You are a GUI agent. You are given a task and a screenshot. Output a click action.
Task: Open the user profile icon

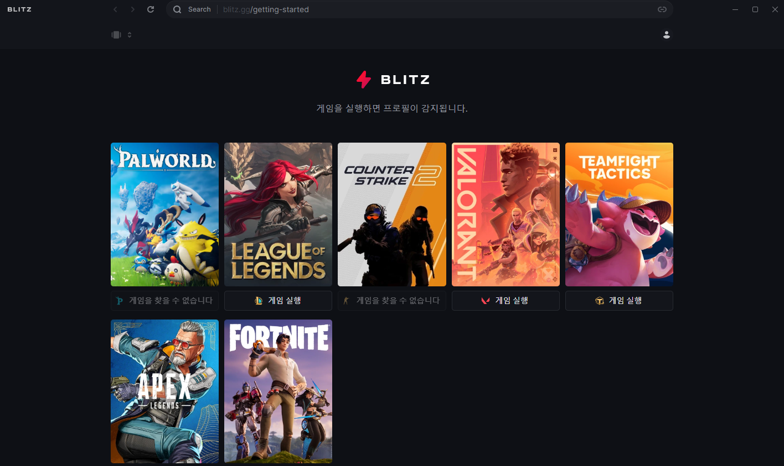[667, 35]
